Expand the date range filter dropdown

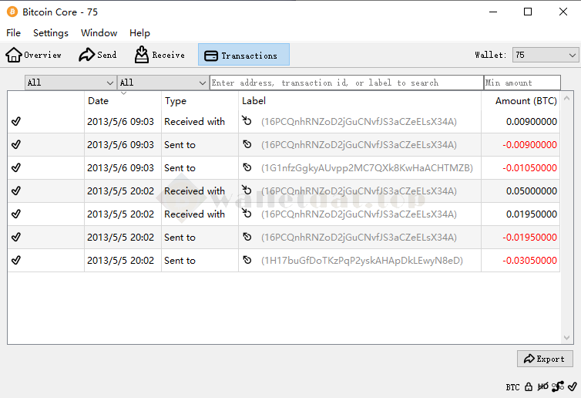click(70, 83)
